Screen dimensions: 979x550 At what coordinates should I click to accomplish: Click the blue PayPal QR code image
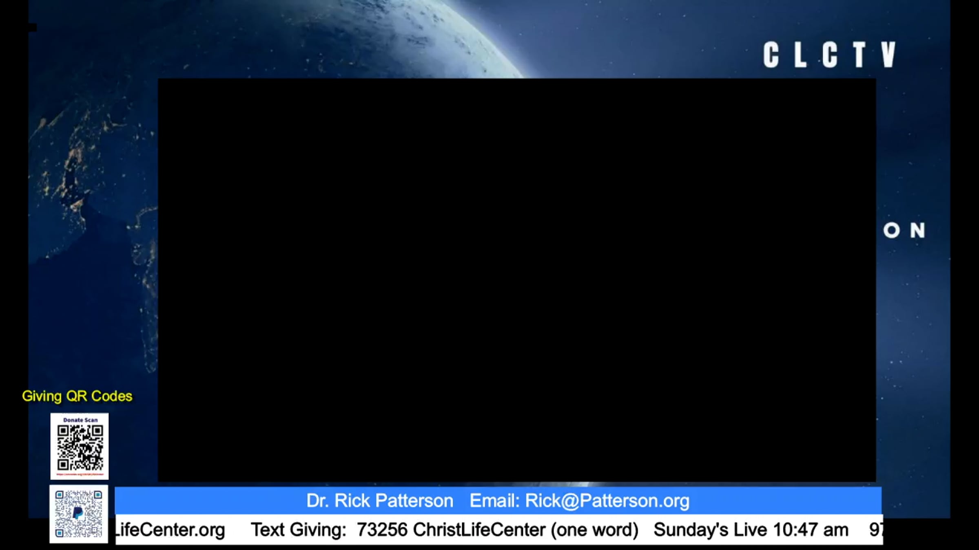[x=79, y=514]
